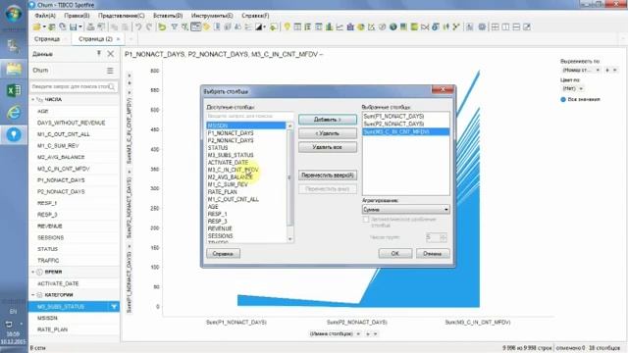Viewport: 628px width, 353px height.
Task: Open the file with the toolbar folder icon
Action: [x=36, y=26]
